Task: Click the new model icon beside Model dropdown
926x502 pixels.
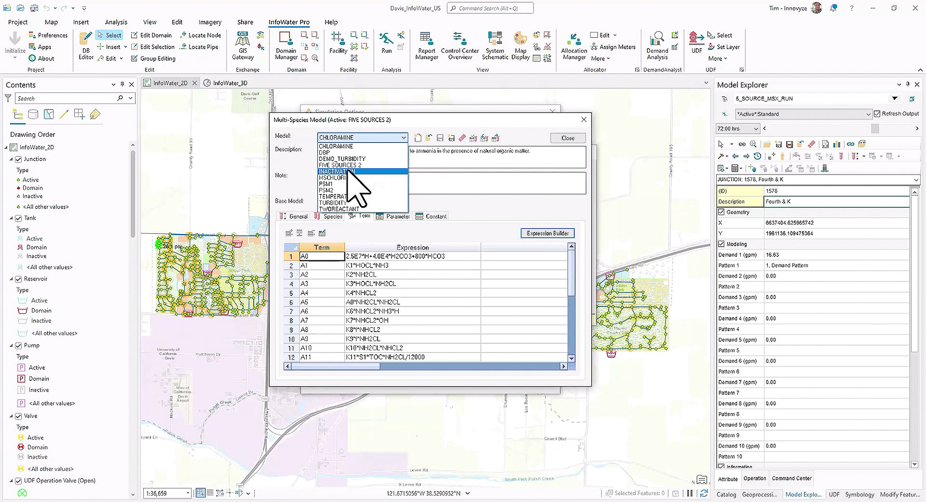Action: point(418,138)
